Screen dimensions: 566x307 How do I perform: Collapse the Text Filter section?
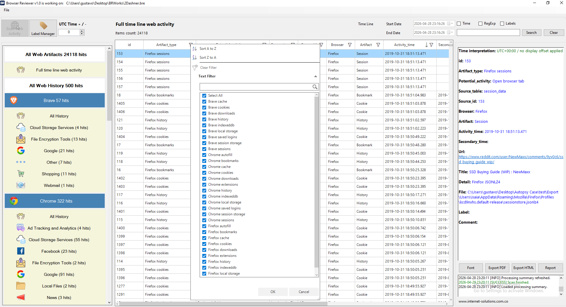point(316,76)
